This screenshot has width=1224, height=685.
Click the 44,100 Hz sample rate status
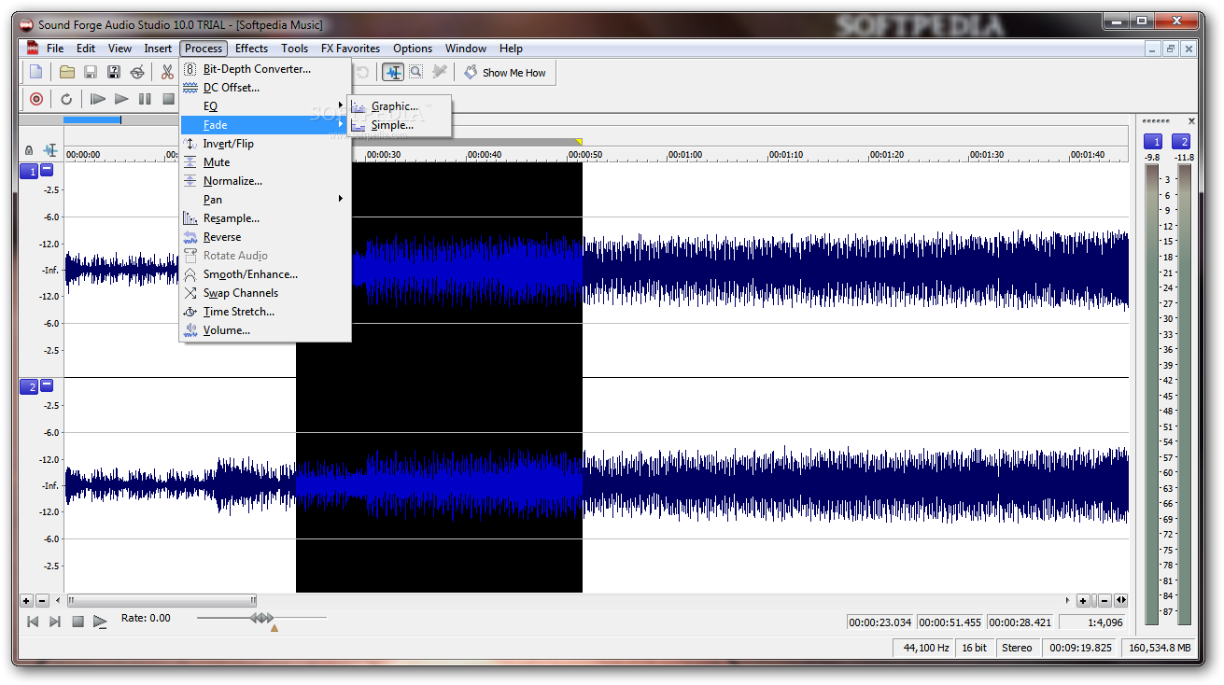click(923, 648)
